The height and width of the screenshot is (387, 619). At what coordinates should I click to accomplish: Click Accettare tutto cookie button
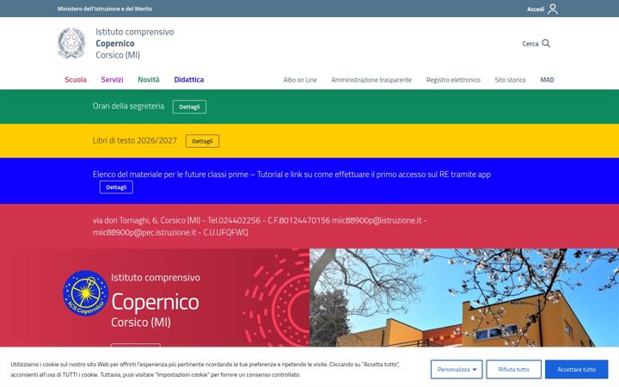click(x=576, y=369)
